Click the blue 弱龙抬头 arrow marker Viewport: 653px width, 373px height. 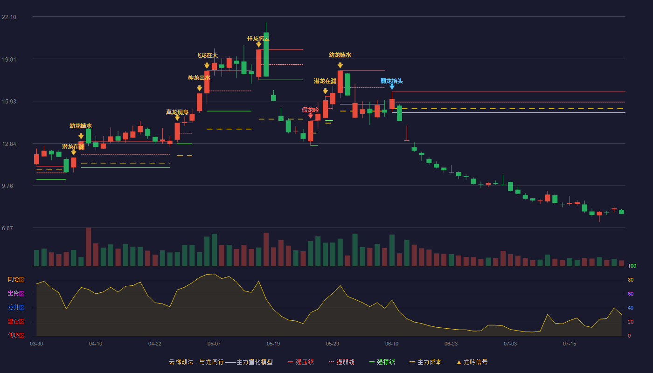[392, 87]
